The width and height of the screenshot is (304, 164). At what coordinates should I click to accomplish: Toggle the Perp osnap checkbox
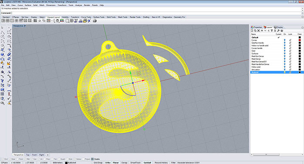click(x=45, y=159)
